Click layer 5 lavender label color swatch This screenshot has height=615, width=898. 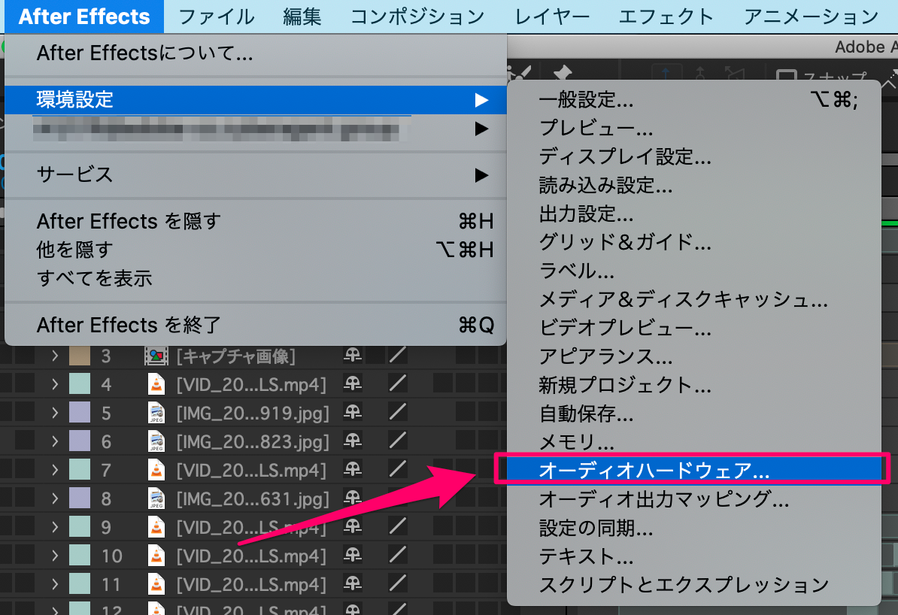click(80, 412)
